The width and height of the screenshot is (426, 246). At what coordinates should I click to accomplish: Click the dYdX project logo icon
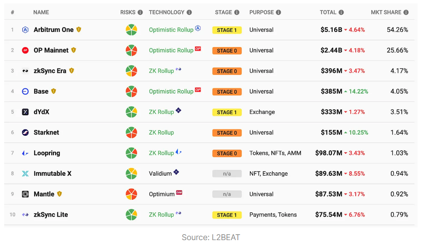[25, 112]
